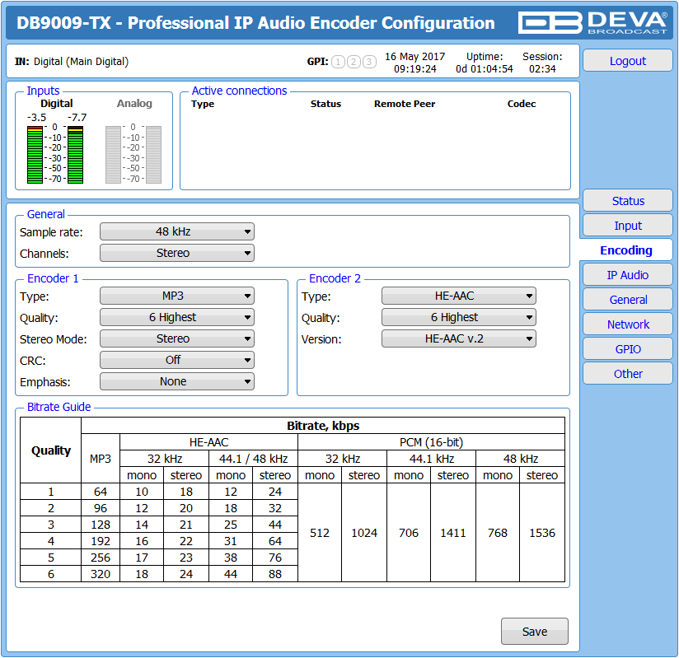Screen dimensions: 679x658
Task: Click GPI indicator 2
Action: [354, 62]
